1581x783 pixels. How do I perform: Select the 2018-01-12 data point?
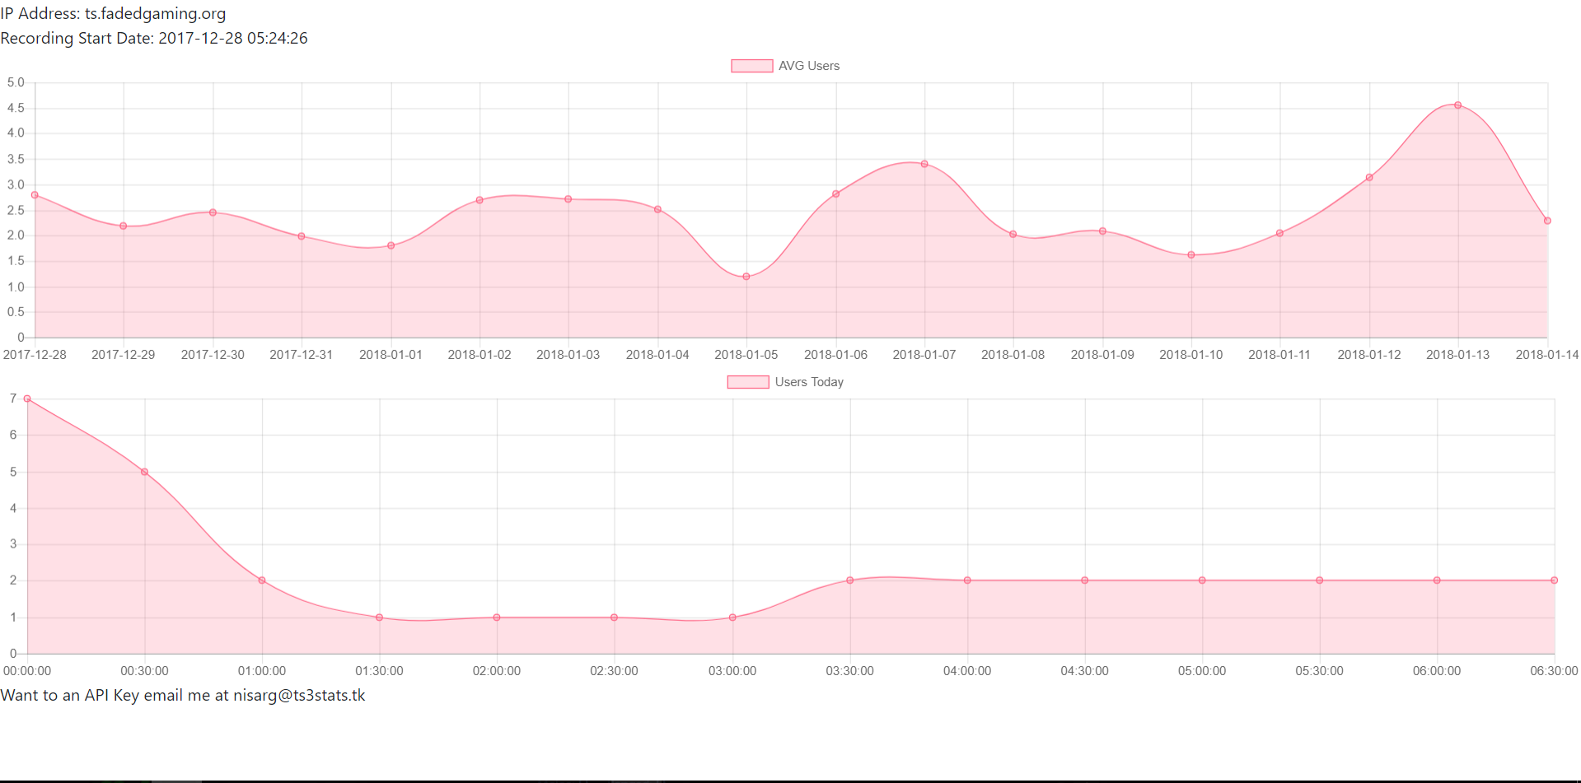[1369, 178]
